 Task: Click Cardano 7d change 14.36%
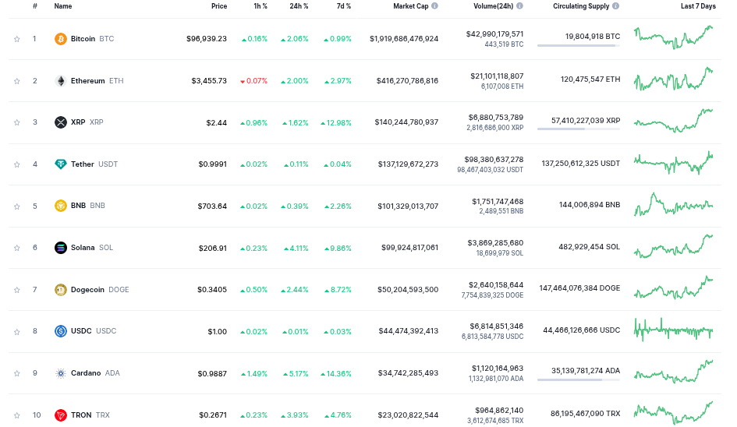[x=336, y=373]
